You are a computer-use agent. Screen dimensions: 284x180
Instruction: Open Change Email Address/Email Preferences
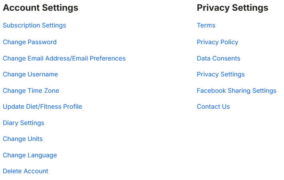click(x=64, y=59)
